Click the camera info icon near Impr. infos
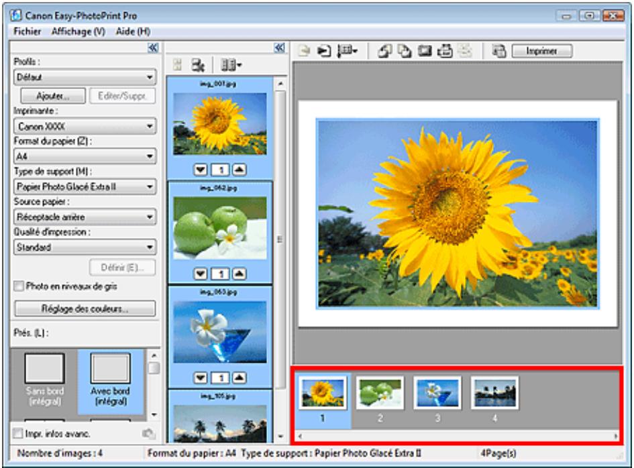634x468 pixels. 148,434
